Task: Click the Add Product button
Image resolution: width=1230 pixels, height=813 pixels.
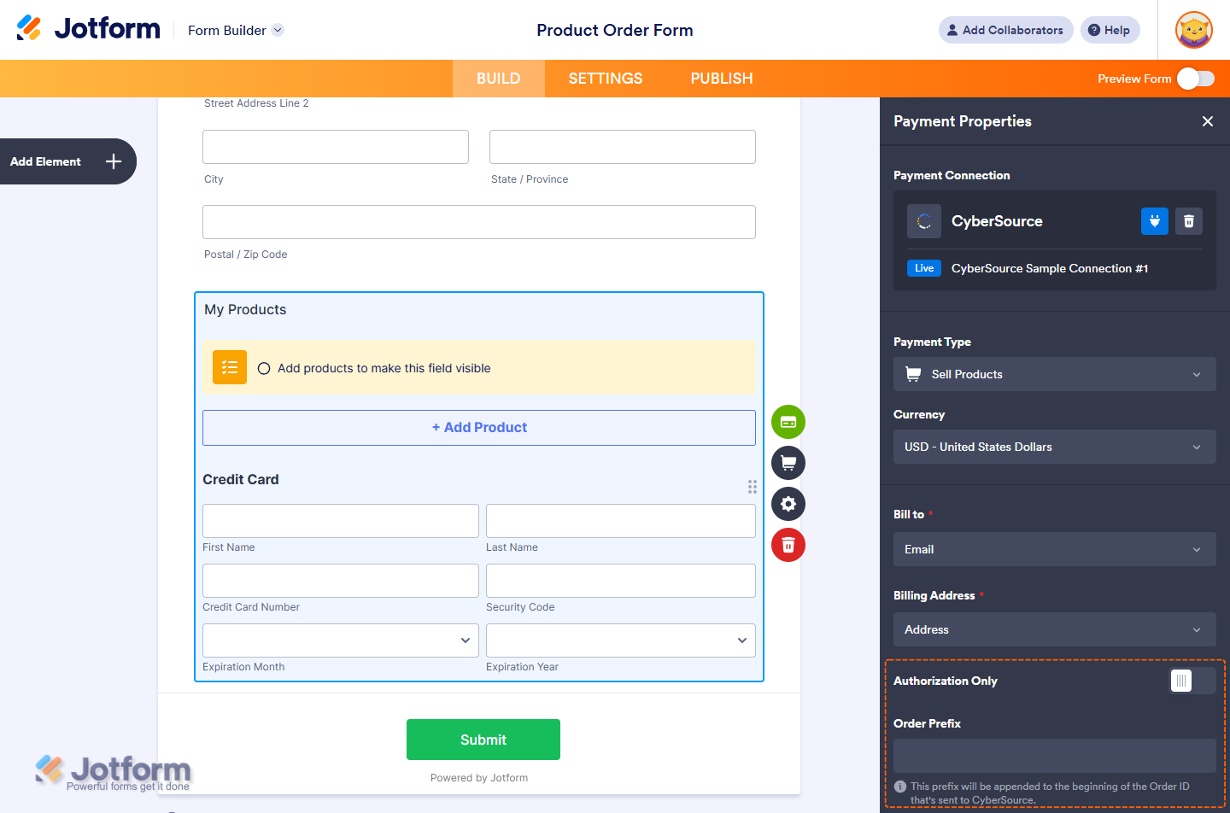Action: tap(478, 427)
